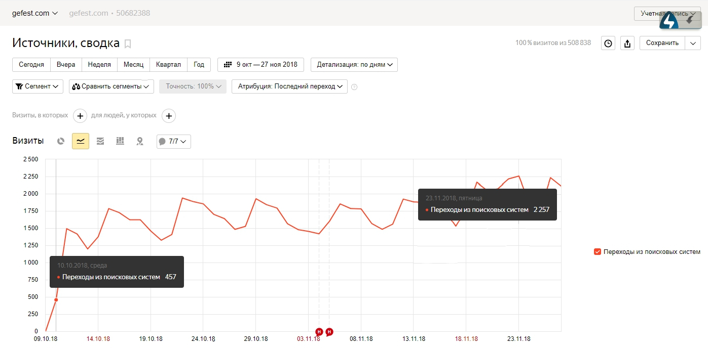
Task: Click 100 % визитов из 508 838 text
Action: pos(553,43)
